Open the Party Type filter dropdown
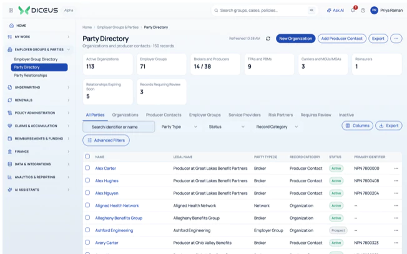The height and width of the screenshot is (254, 407). (x=179, y=127)
